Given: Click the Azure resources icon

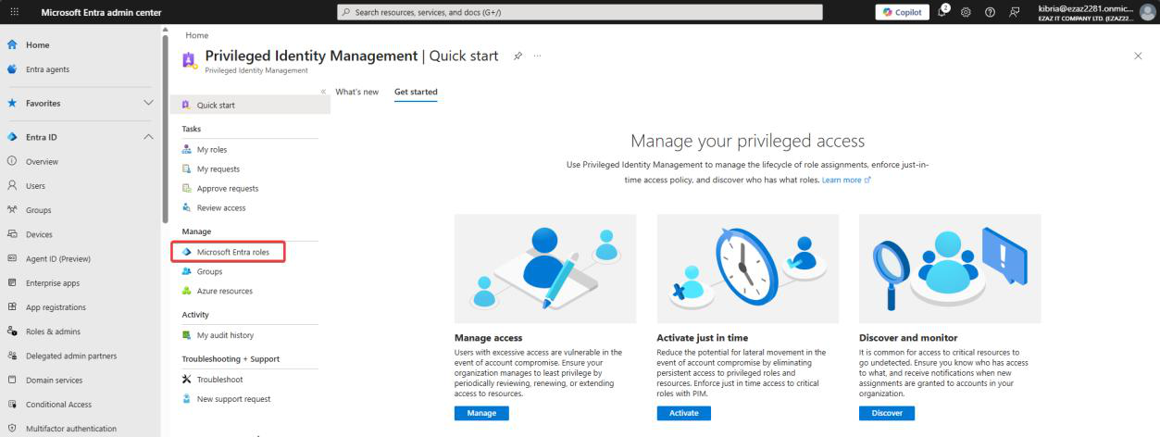Looking at the screenshot, I should coord(187,291).
